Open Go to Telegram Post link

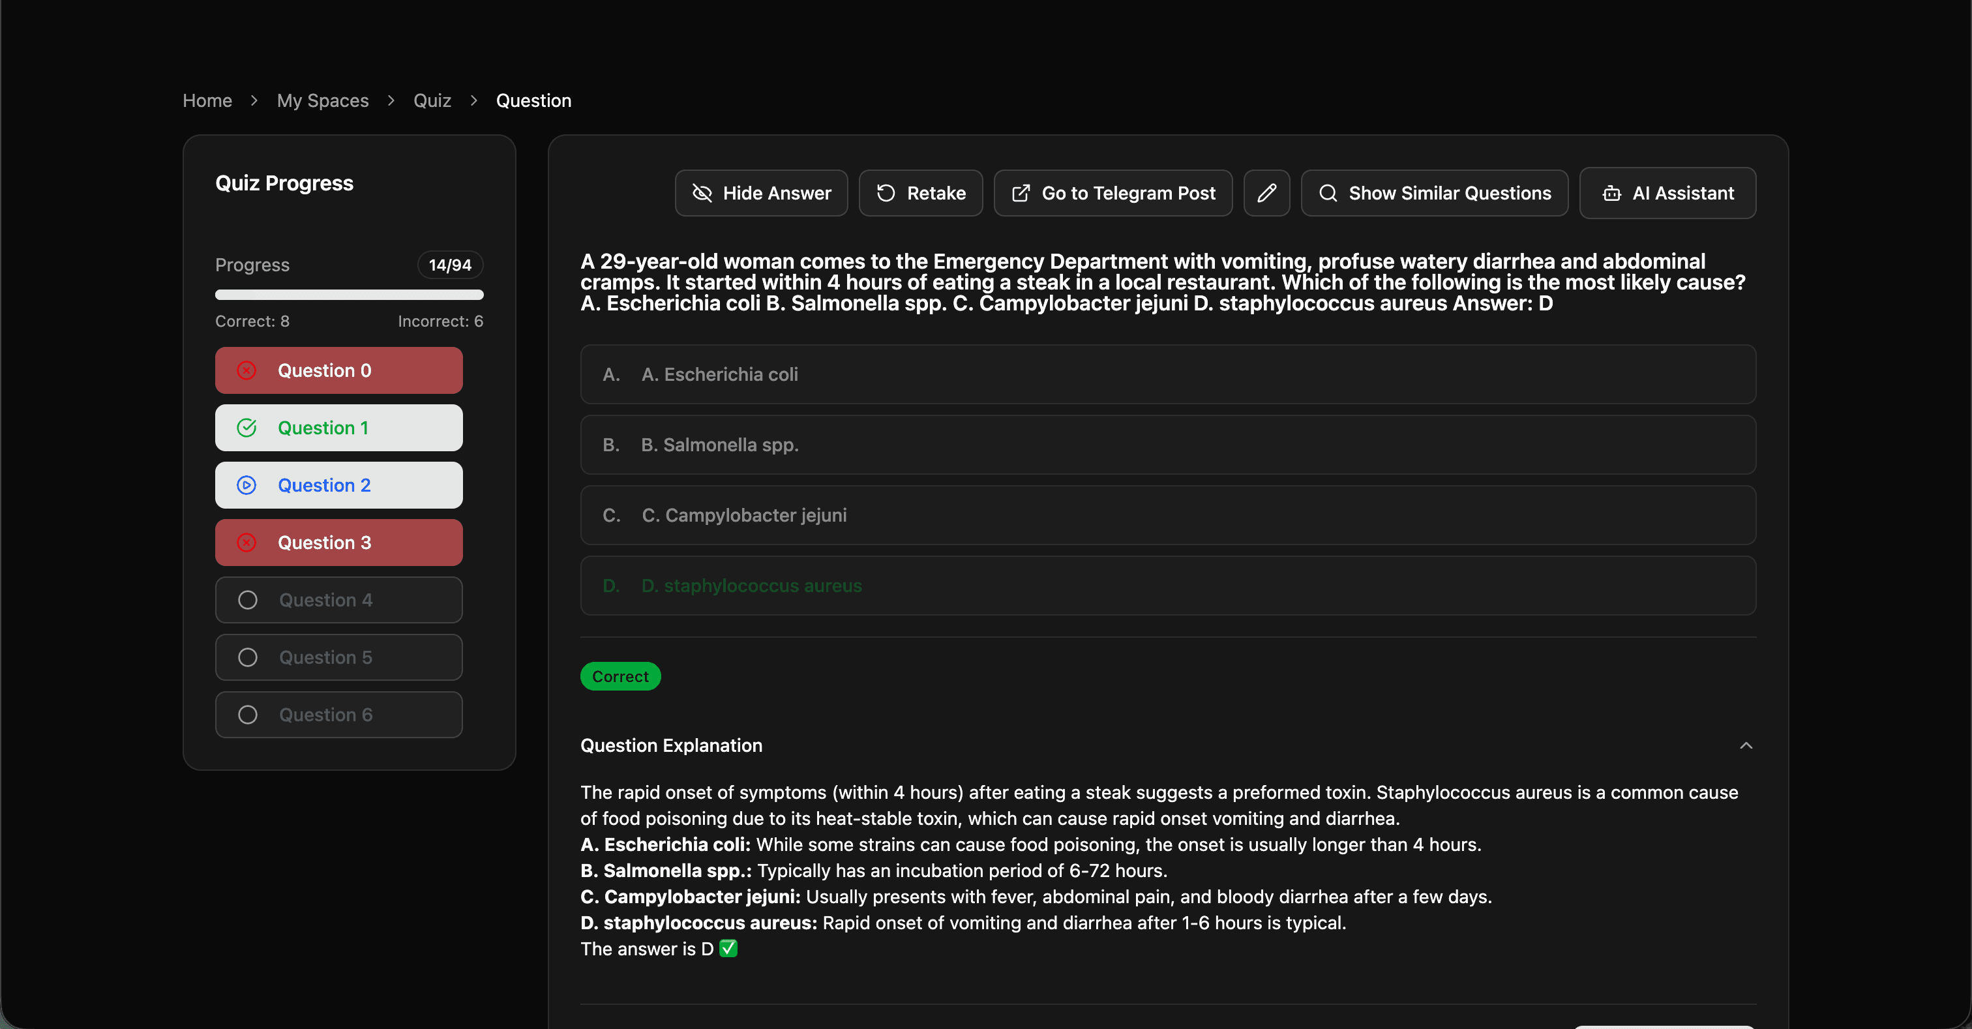click(1113, 193)
